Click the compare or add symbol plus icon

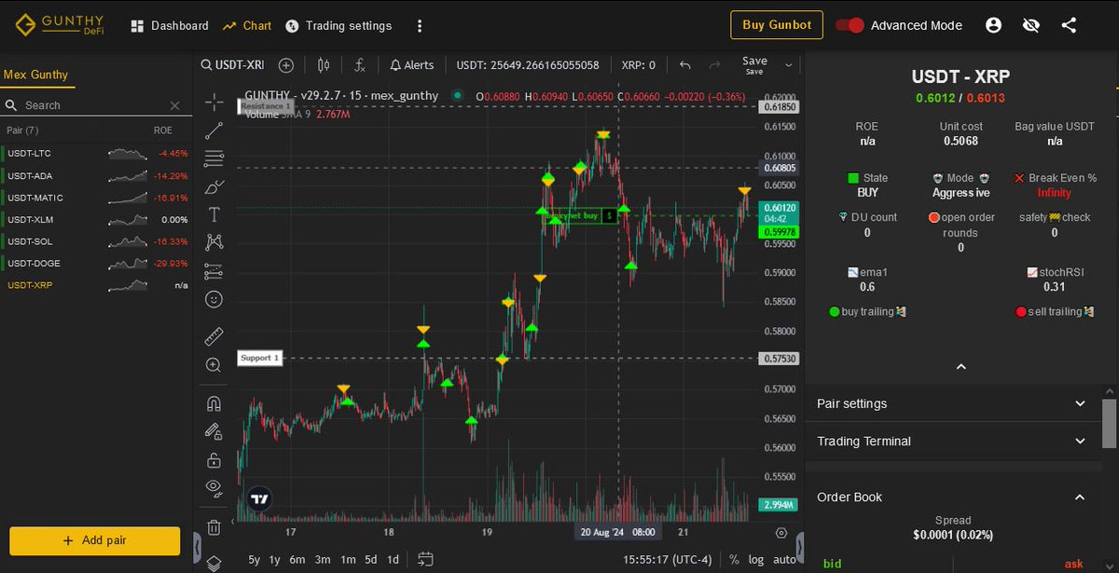tap(286, 65)
